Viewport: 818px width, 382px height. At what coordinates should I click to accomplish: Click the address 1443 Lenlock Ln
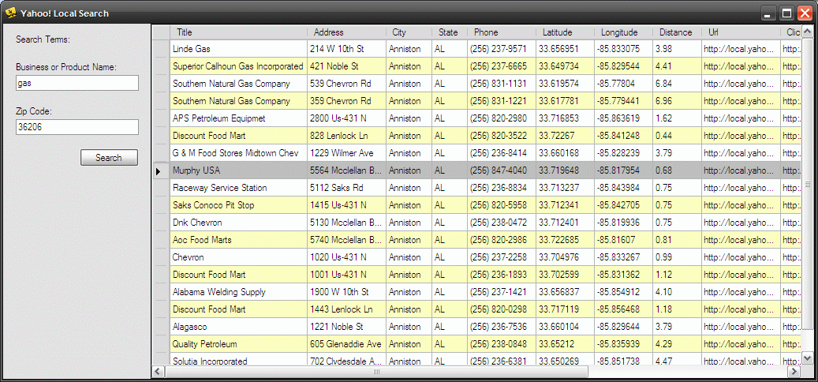(346, 309)
